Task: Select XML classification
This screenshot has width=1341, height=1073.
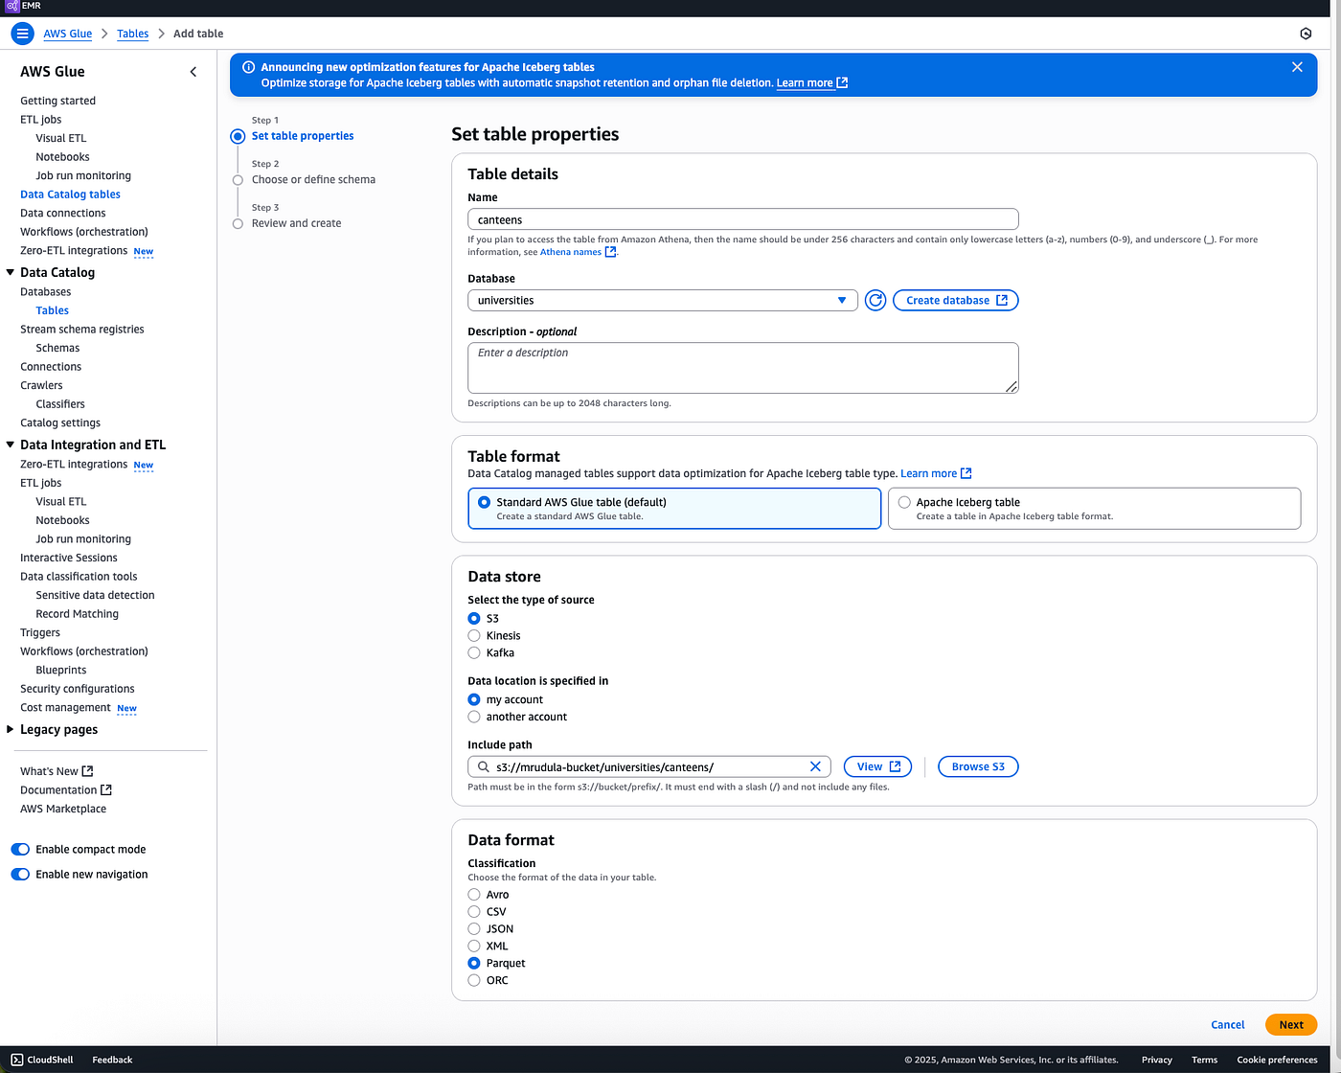Action: coord(474,947)
